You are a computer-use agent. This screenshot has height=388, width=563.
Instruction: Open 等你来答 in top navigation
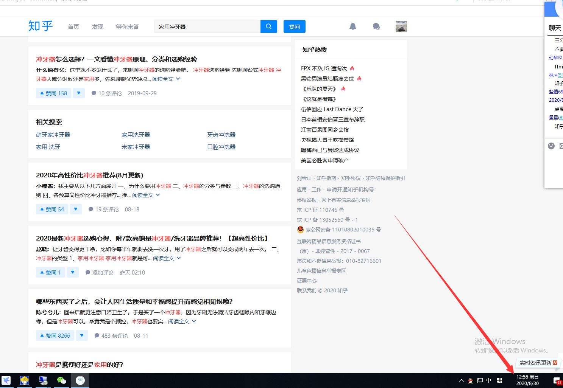click(x=128, y=26)
